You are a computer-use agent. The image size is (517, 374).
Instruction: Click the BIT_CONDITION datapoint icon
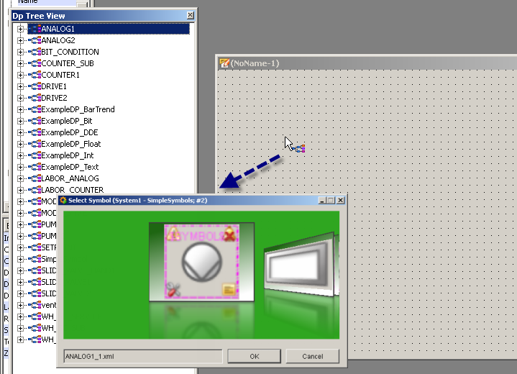tap(35, 52)
